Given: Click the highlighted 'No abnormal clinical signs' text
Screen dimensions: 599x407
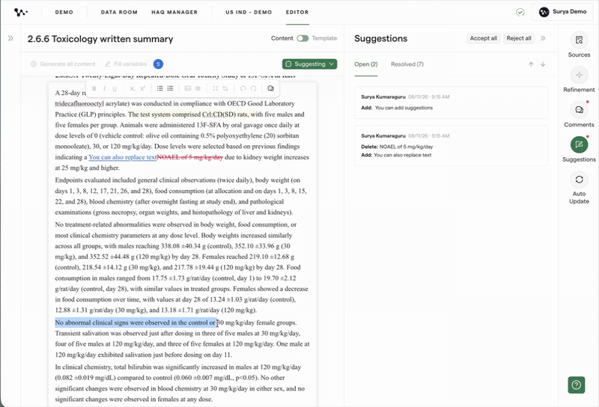Looking at the screenshot, I should 136,322.
